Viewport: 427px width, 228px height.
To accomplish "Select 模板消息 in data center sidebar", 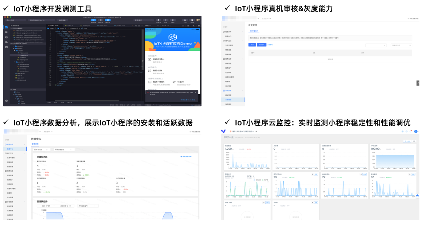I will tap(10, 162).
